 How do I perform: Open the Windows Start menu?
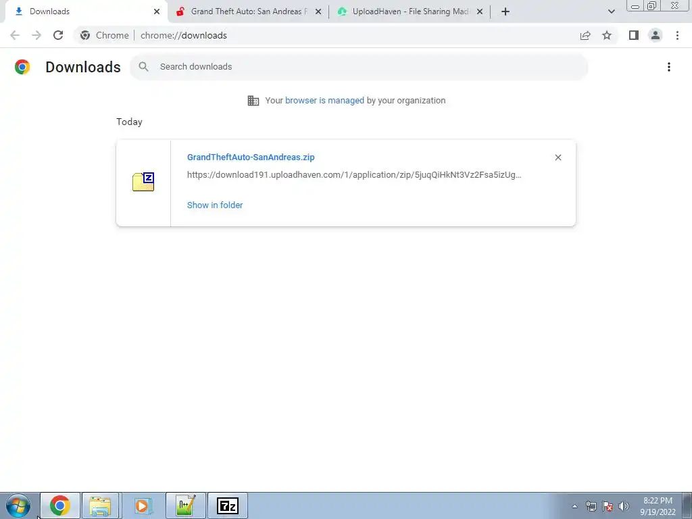click(18, 505)
